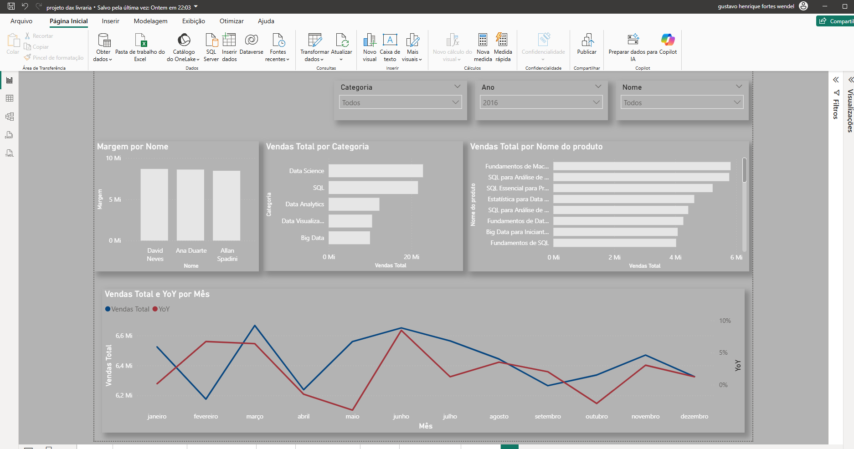Click the chart title Margem por Nome
The image size is (854, 449).
[x=133, y=147]
